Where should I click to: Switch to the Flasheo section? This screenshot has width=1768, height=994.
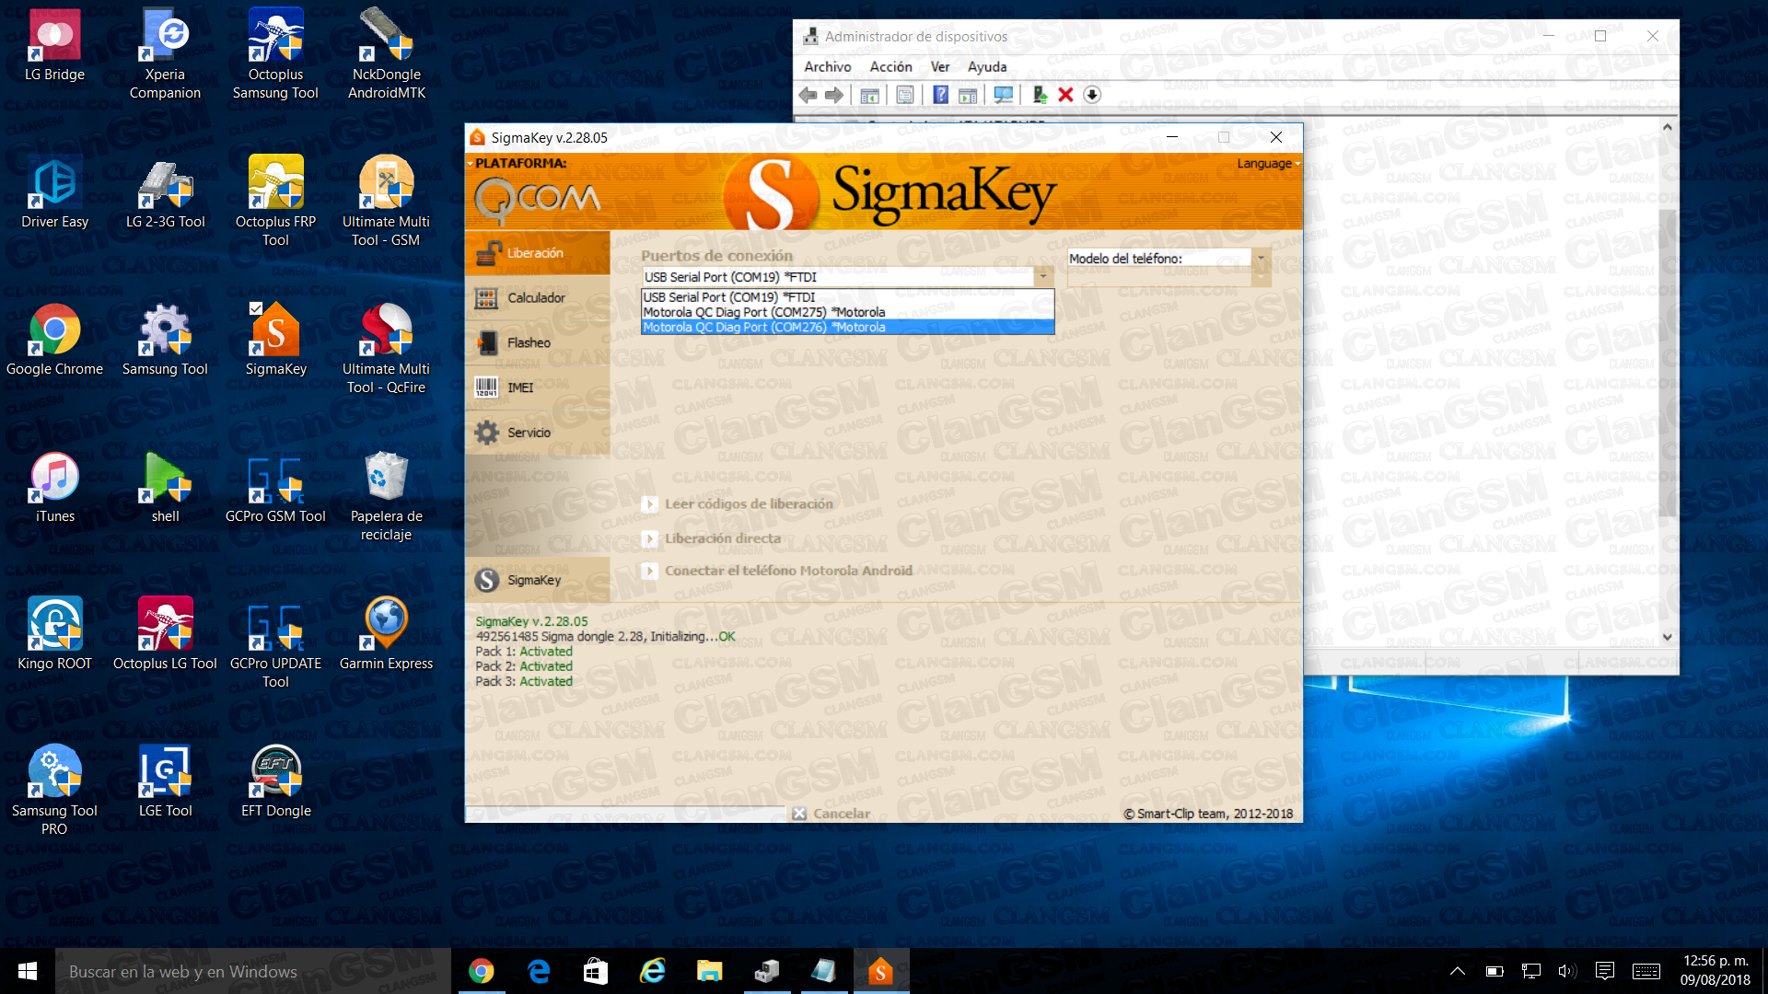[537, 342]
